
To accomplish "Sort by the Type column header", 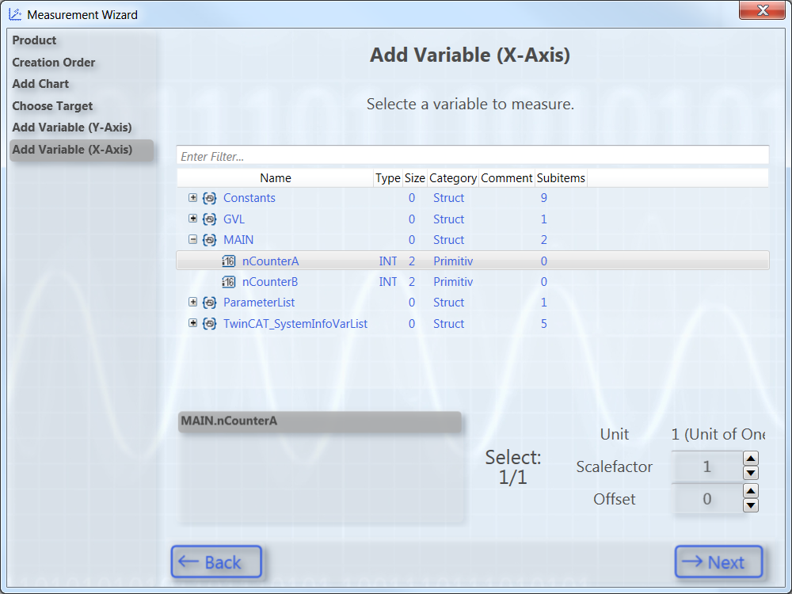I will point(388,177).
